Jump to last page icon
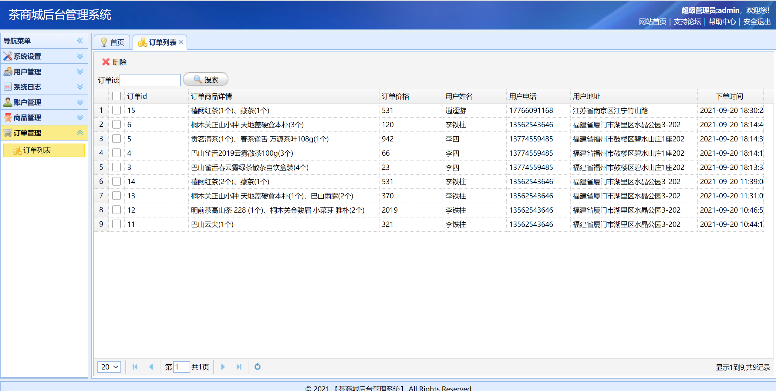776x391 pixels. pyautogui.click(x=239, y=367)
